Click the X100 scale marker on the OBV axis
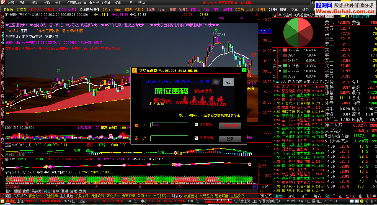This screenshot has width=377, height=205. [263, 166]
